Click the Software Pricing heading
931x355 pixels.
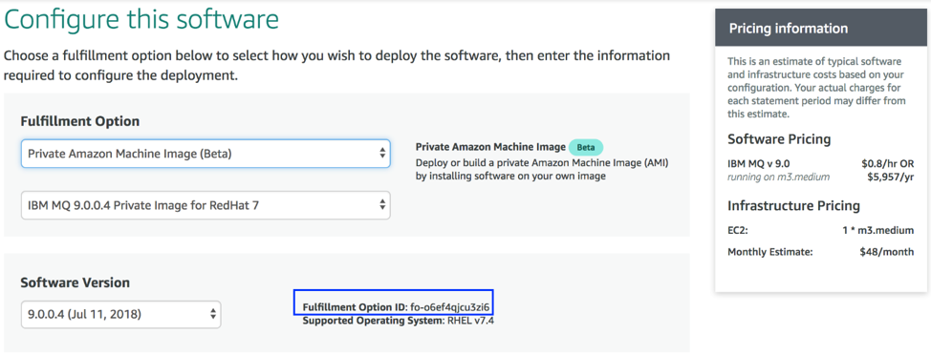click(x=779, y=139)
